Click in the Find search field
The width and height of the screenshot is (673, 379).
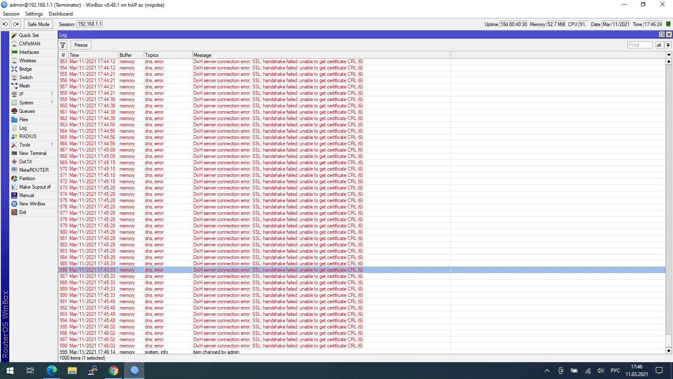pyautogui.click(x=640, y=45)
